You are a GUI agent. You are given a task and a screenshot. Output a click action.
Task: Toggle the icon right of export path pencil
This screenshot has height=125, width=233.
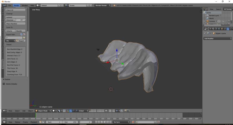24,34
